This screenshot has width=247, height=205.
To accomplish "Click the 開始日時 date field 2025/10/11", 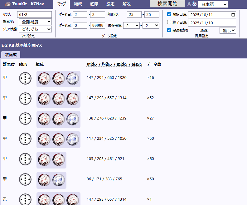I will point(212,15).
